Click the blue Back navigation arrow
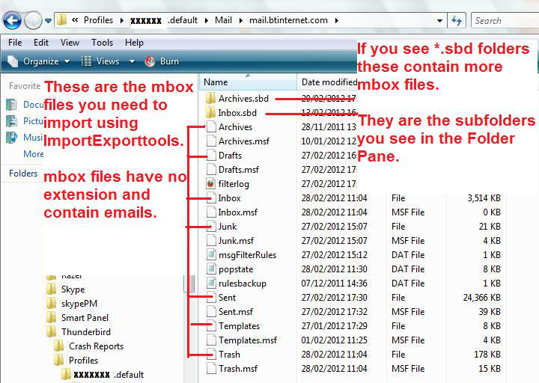The width and height of the screenshot is (539, 383). pos(13,20)
